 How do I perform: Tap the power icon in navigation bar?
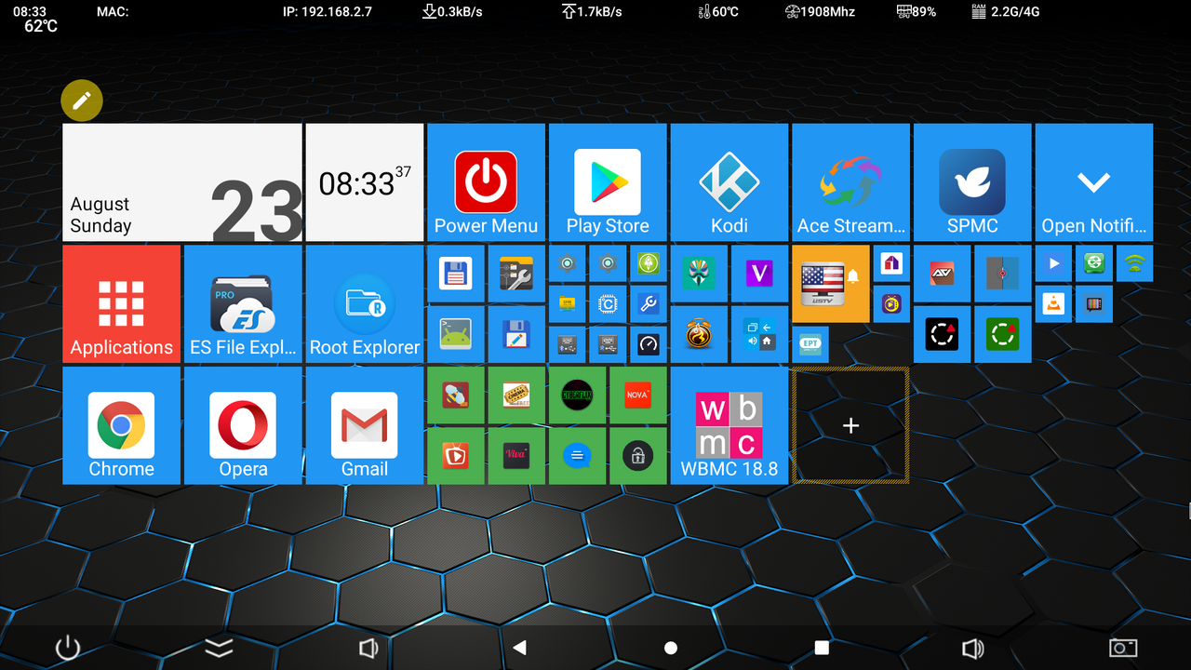pyautogui.click(x=68, y=648)
